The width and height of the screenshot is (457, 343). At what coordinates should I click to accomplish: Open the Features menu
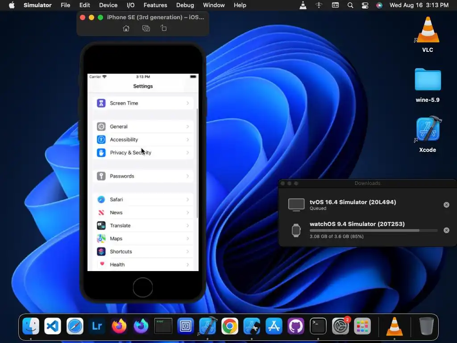coord(155,5)
